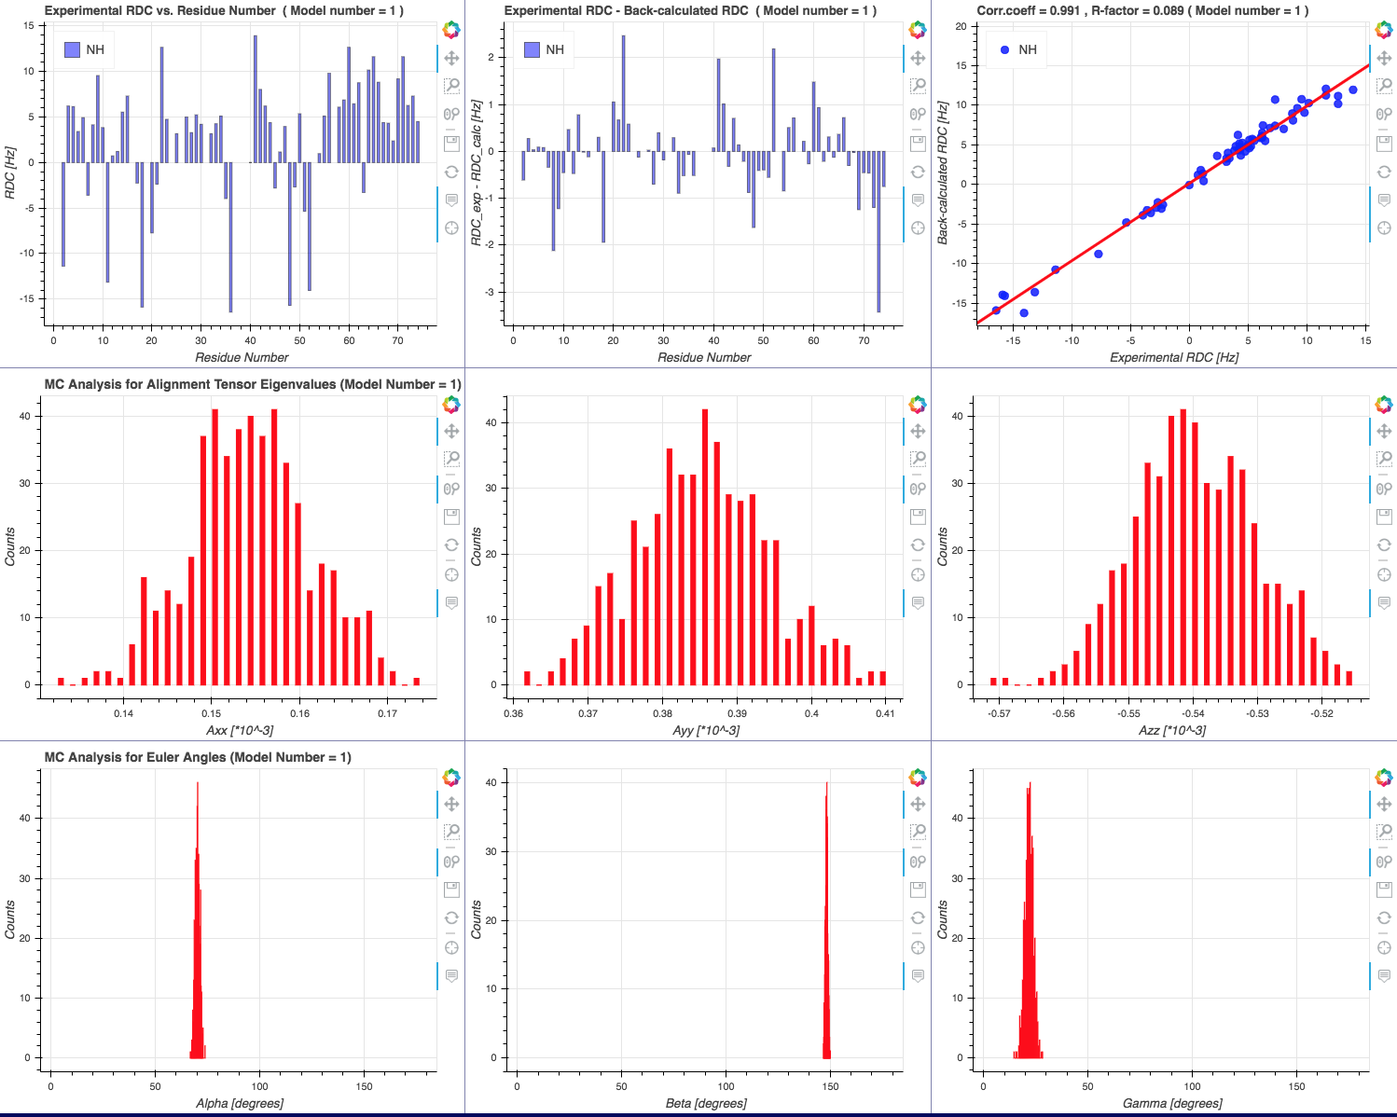Save the Axx eigenvalue histogram
1397x1117 pixels.
[451, 517]
